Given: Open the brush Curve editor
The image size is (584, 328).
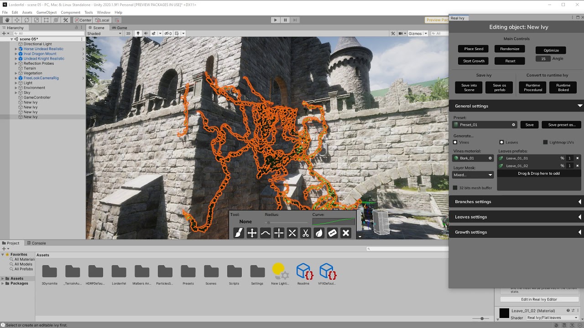Looking at the screenshot, I should [334, 222].
